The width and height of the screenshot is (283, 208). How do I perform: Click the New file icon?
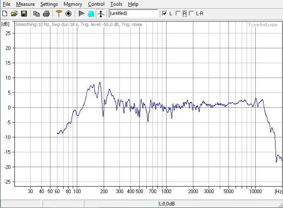(5, 14)
